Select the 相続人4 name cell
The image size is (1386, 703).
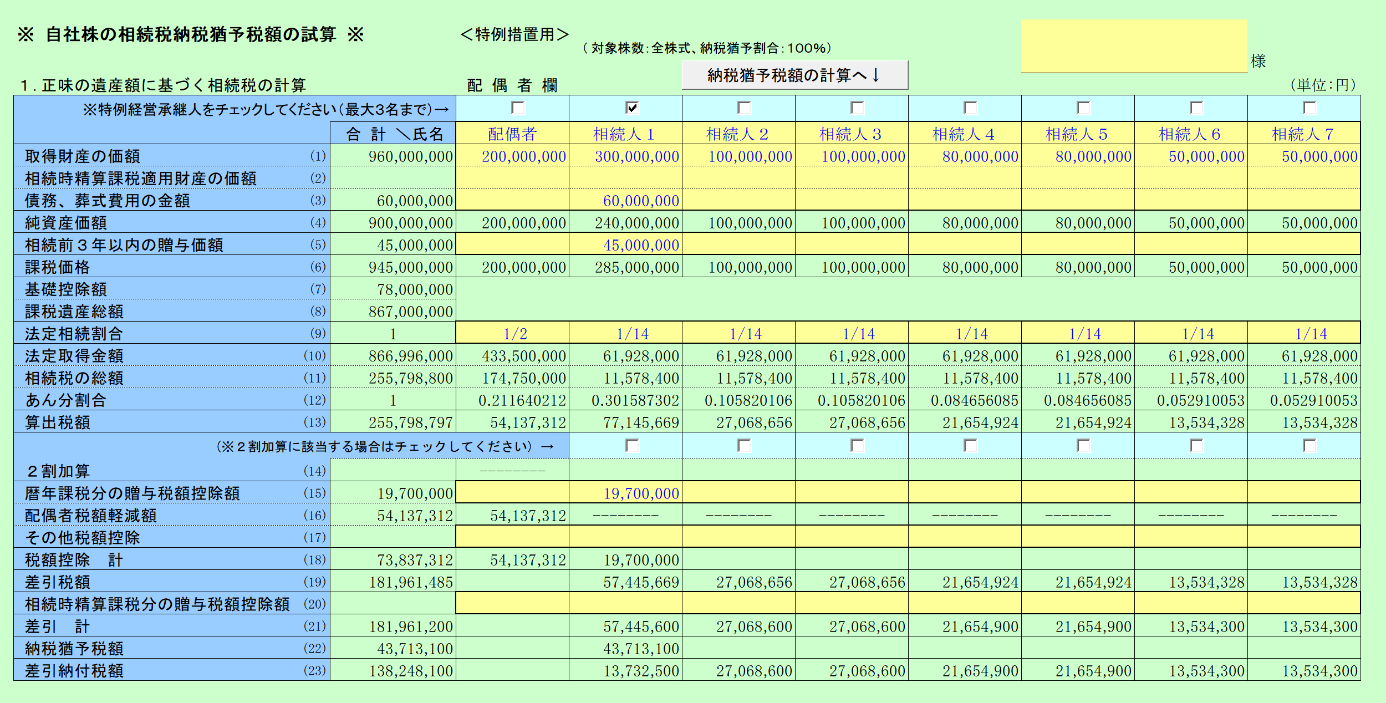tap(965, 134)
